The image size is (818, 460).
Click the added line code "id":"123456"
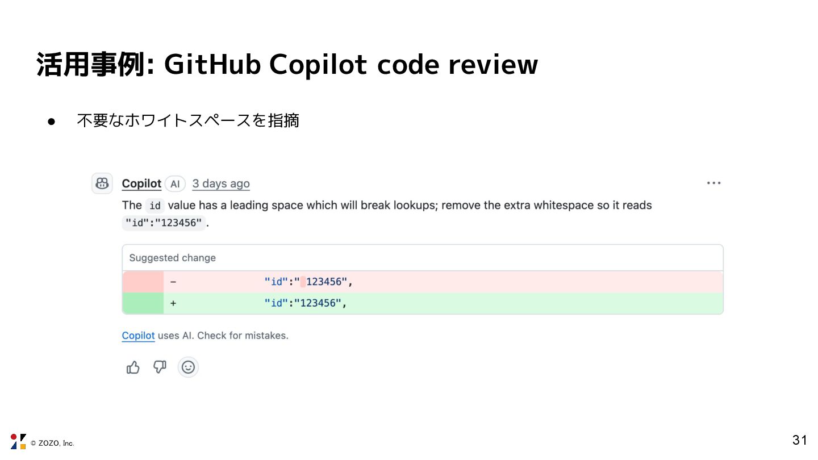click(x=305, y=303)
